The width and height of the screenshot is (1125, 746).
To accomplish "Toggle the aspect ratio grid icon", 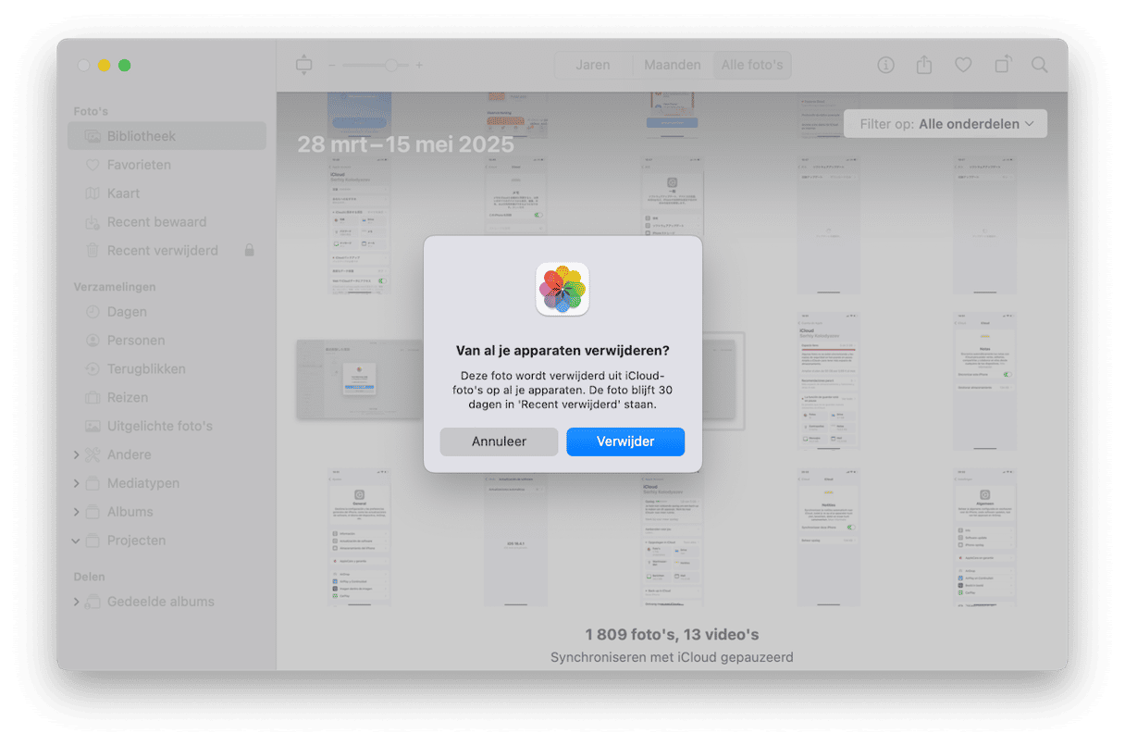I will 304,65.
